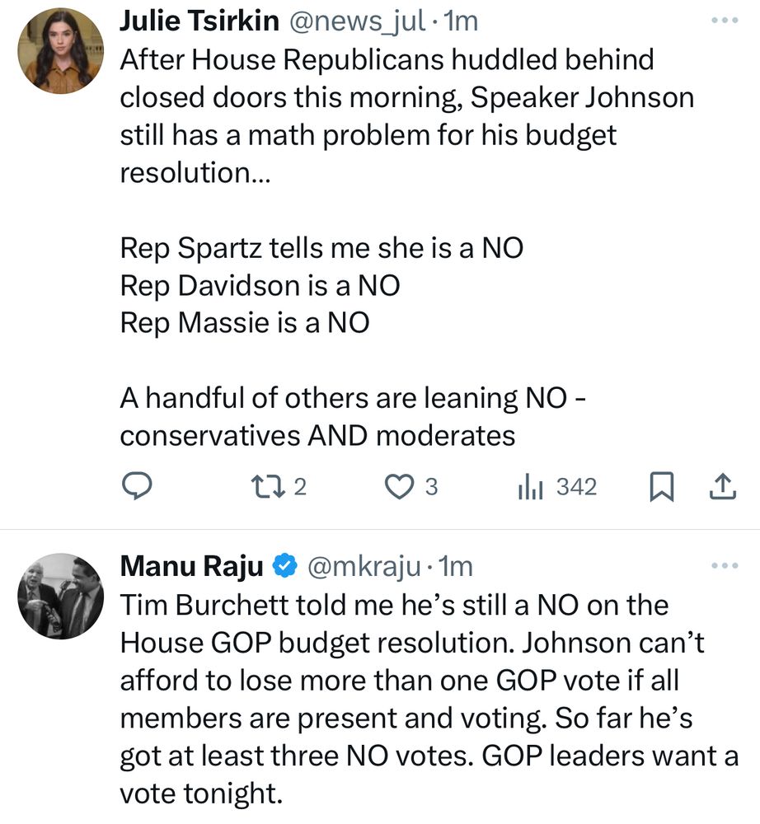Open more options on Manu Raju's tweet

point(725,565)
